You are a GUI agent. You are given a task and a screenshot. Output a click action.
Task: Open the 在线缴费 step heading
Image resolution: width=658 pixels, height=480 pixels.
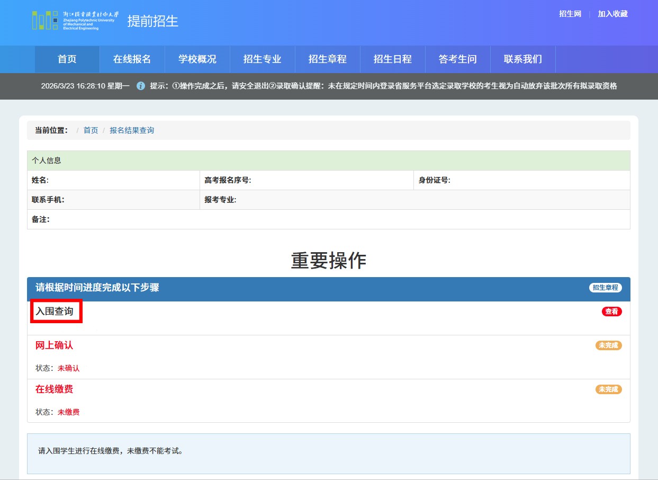[x=55, y=389]
